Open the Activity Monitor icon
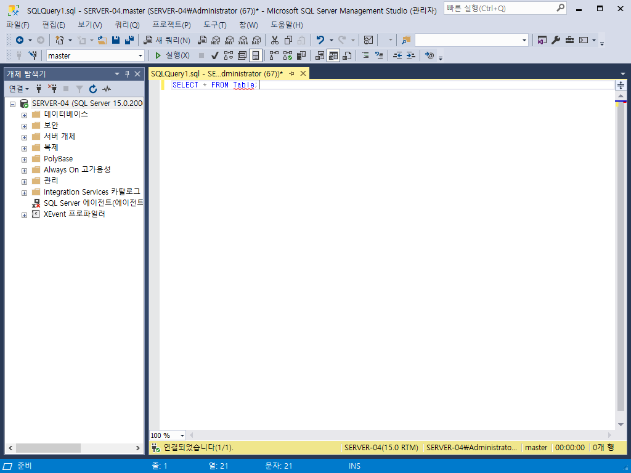The height and width of the screenshot is (473, 631). click(368, 40)
